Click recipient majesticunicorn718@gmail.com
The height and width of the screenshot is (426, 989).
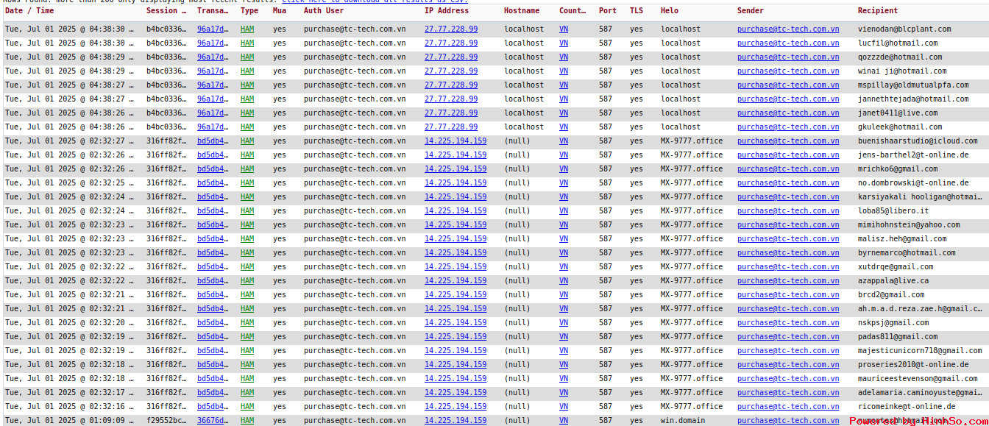[920, 351]
